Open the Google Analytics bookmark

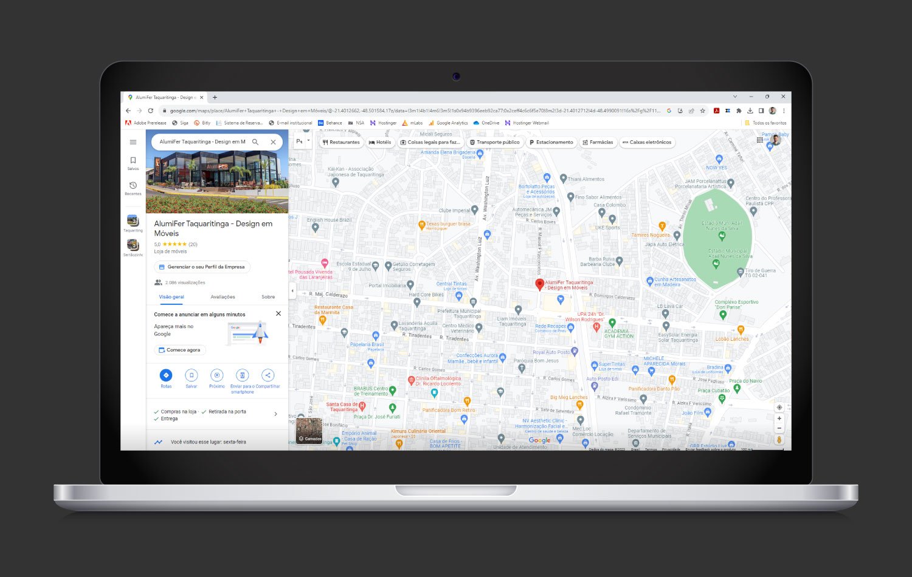tap(448, 123)
